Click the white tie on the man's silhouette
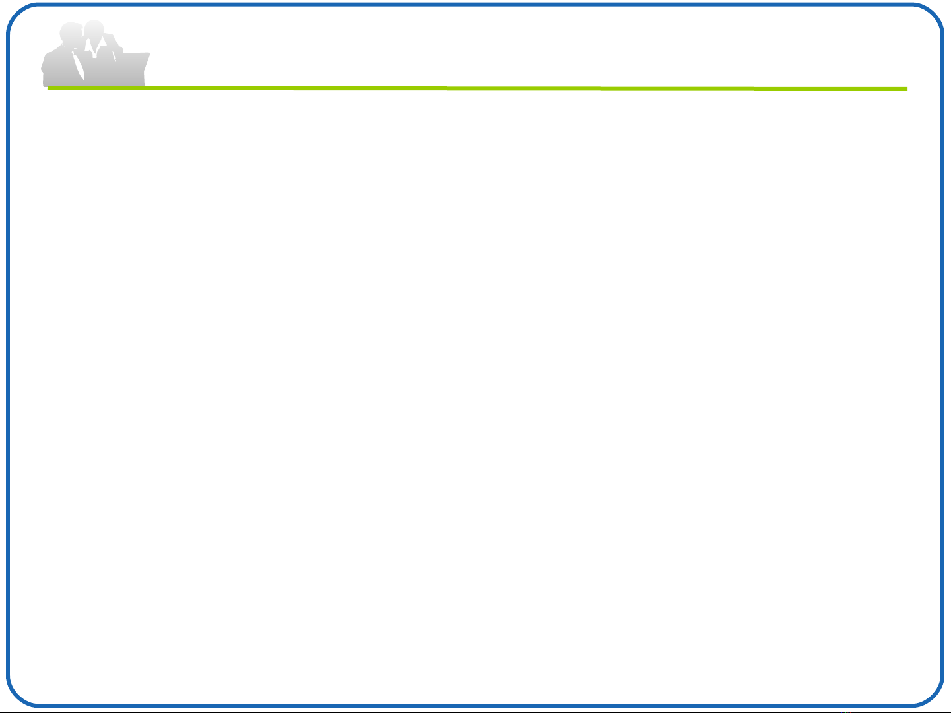This screenshot has height=713, width=951. click(x=79, y=67)
